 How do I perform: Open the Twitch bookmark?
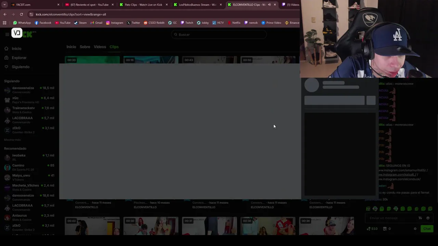coord(187,23)
